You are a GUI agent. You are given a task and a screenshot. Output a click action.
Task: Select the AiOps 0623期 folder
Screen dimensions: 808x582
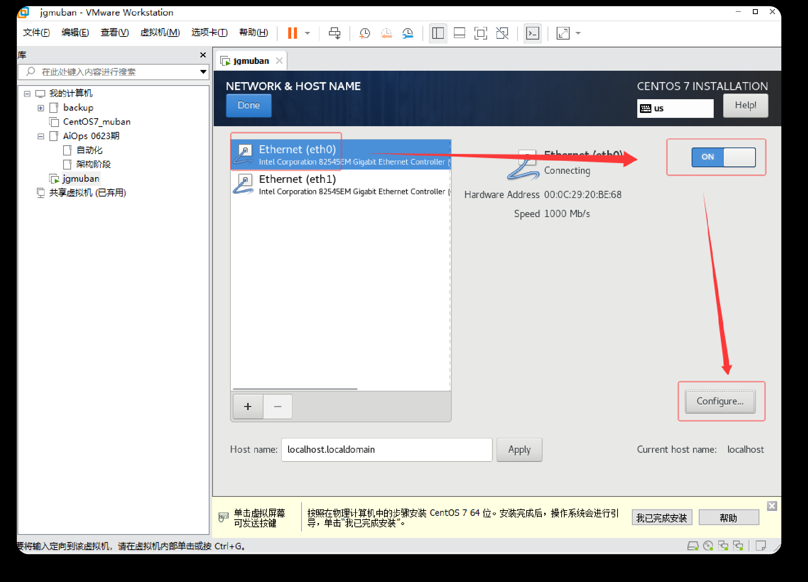pyautogui.click(x=91, y=136)
